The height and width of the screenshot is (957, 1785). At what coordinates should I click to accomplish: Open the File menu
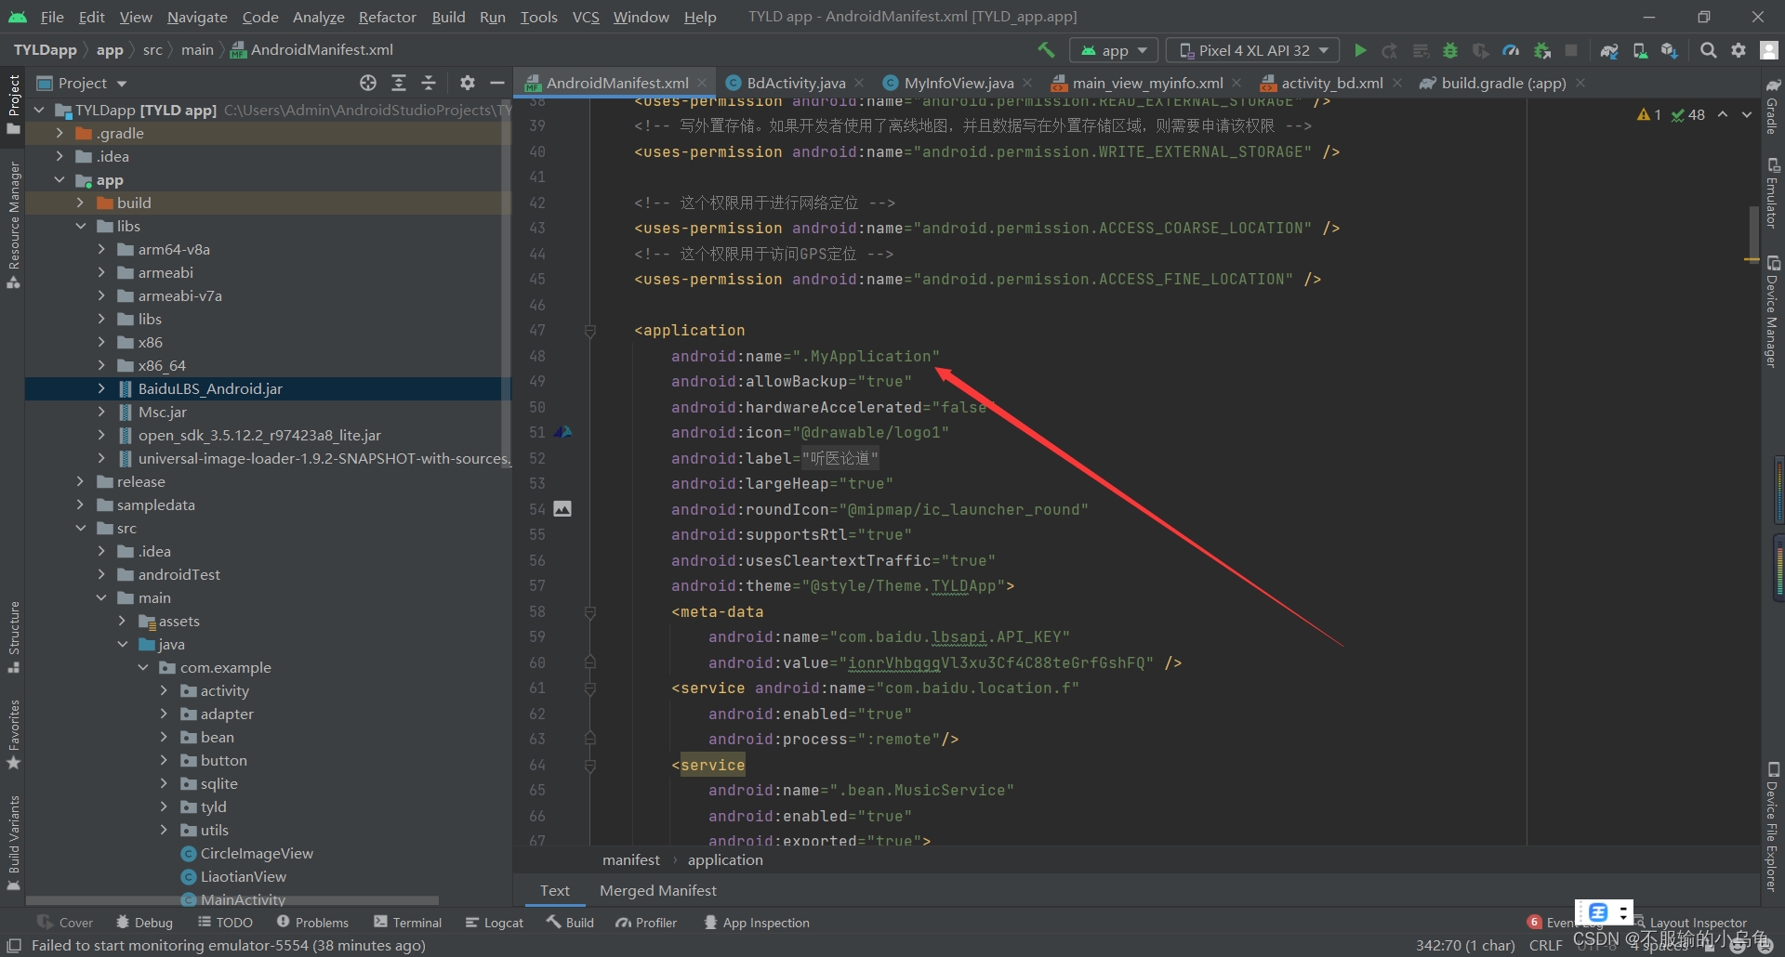[52, 17]
